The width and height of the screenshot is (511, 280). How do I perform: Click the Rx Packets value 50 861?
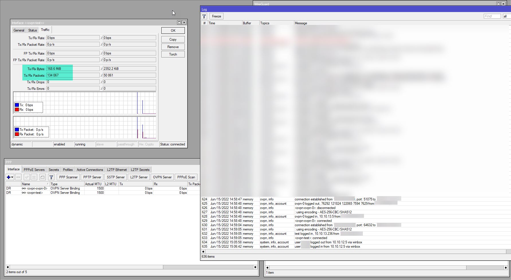coord(130,75)
